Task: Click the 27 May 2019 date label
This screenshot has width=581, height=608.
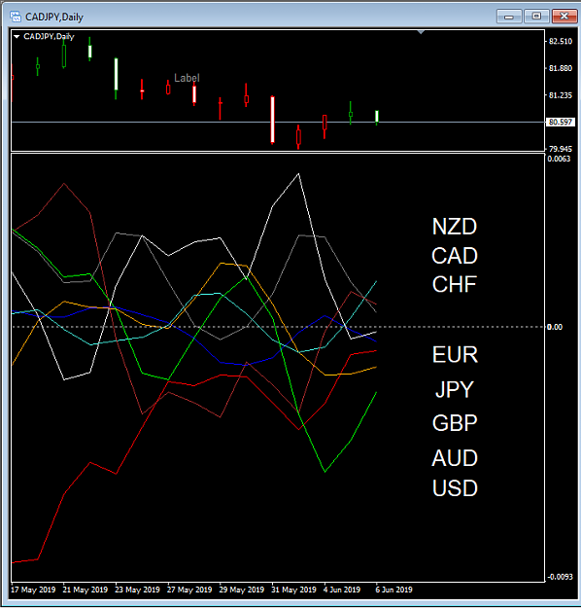Action: 189,590
